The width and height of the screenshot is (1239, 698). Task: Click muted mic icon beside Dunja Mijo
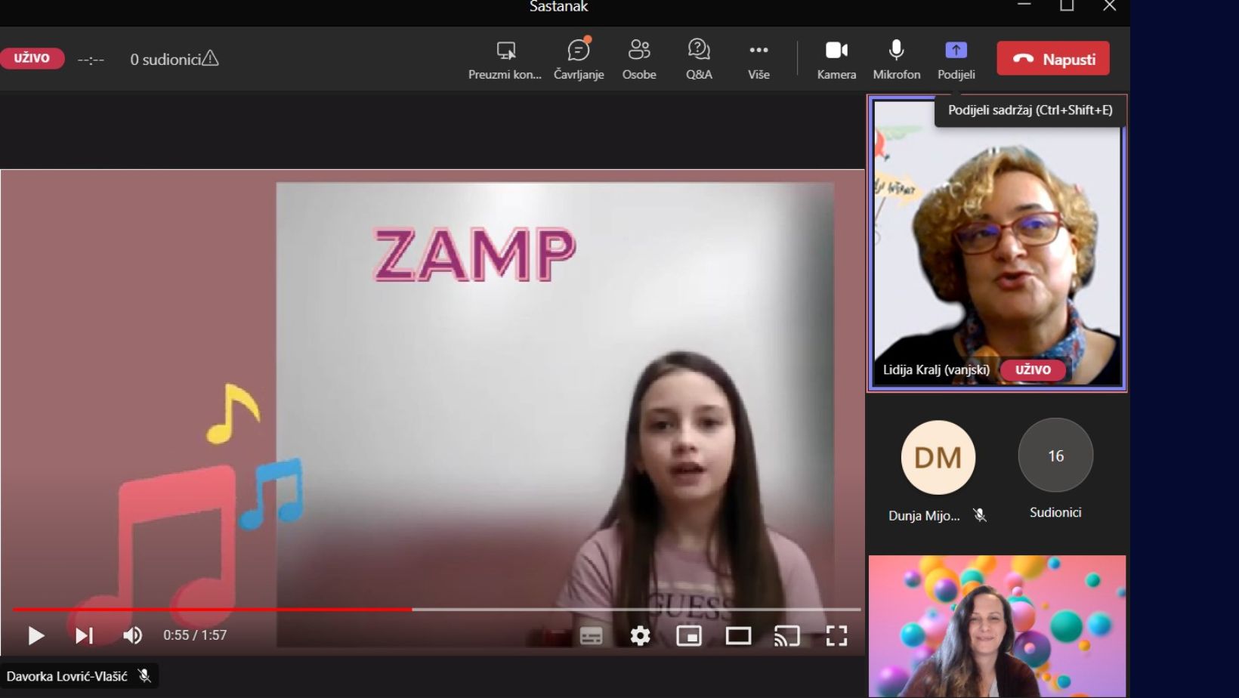(x=980, y=515)
